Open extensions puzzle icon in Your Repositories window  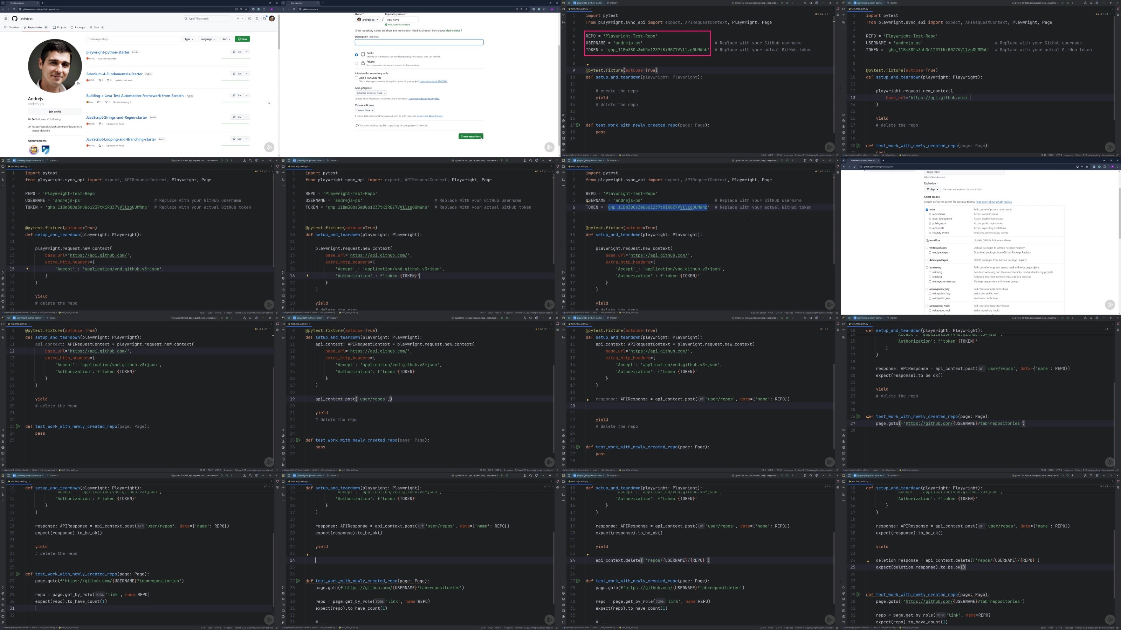(x=264, y=9)
